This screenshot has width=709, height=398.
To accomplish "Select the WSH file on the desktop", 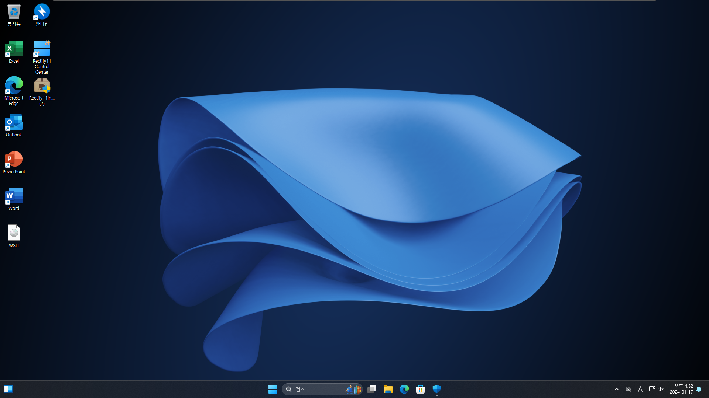I will tap(14, 237).
